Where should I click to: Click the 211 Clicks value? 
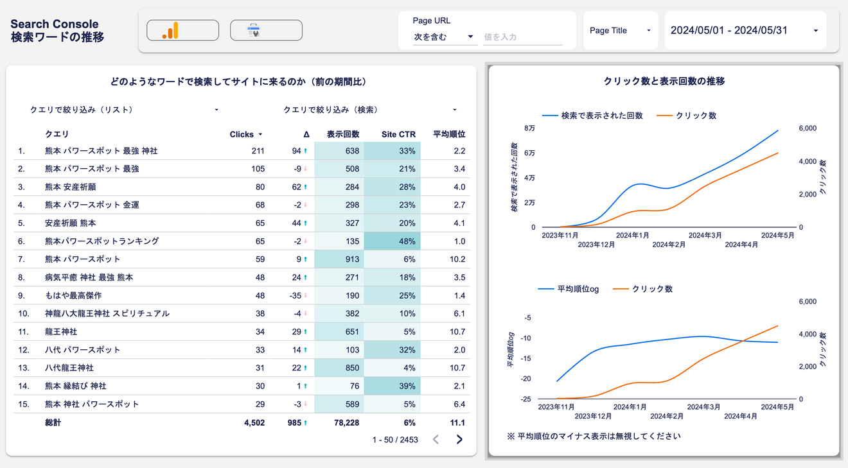[258, 151]
